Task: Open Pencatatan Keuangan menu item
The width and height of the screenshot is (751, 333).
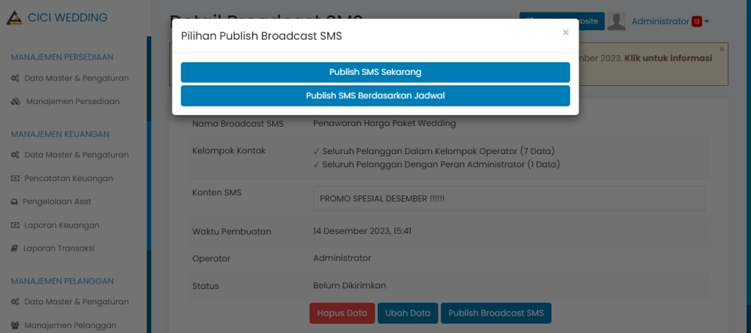Action: click(x=68, y=178)
